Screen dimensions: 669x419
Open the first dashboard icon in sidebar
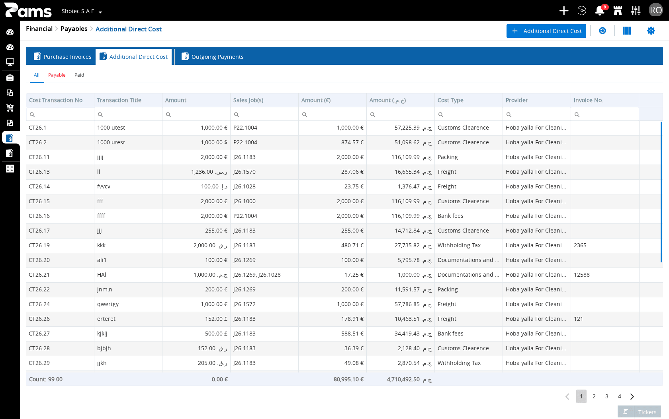coord(10,32)
